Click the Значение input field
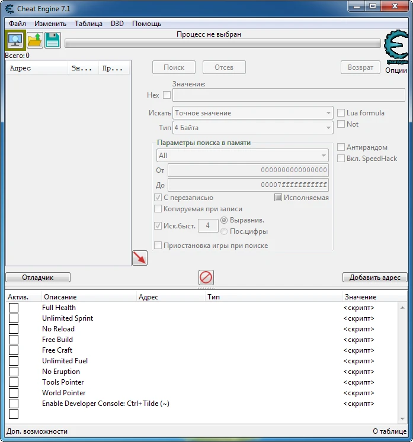This screenshot has height=442, width=413. [289, 95]
